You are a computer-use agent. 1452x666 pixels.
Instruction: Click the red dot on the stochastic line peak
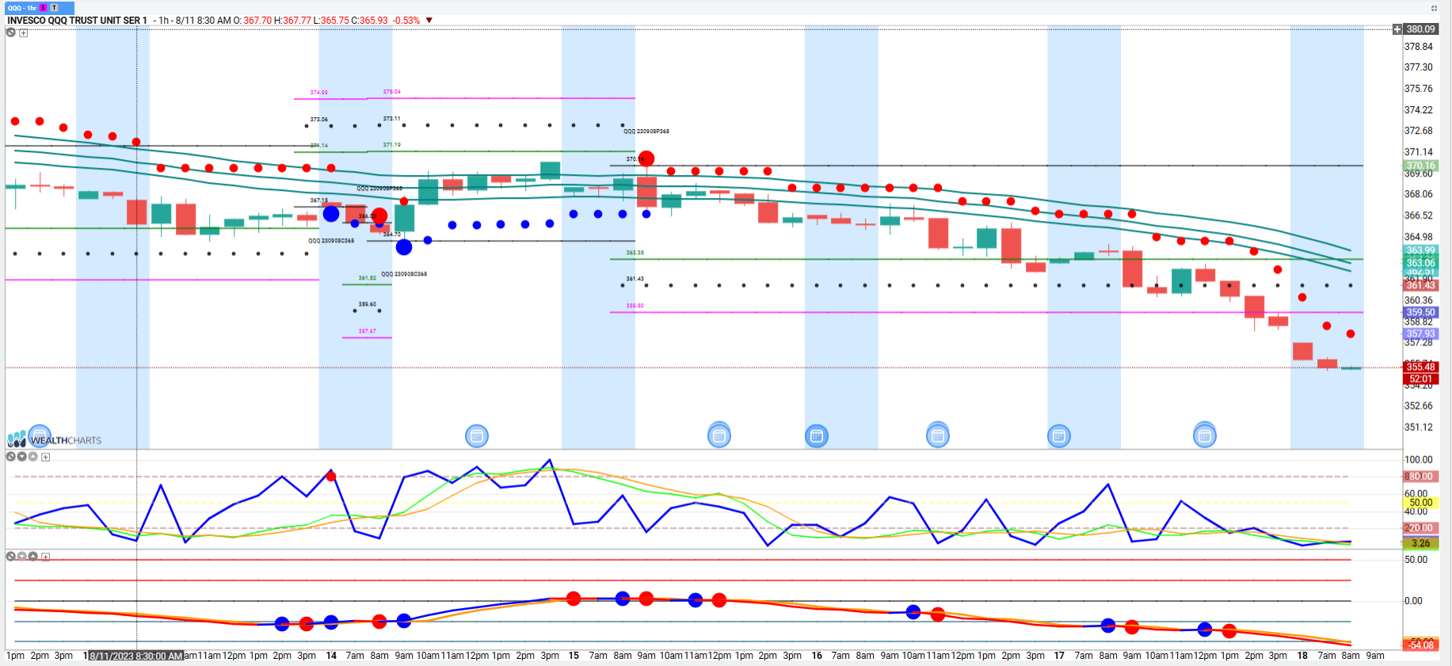[x=331, y=477]
